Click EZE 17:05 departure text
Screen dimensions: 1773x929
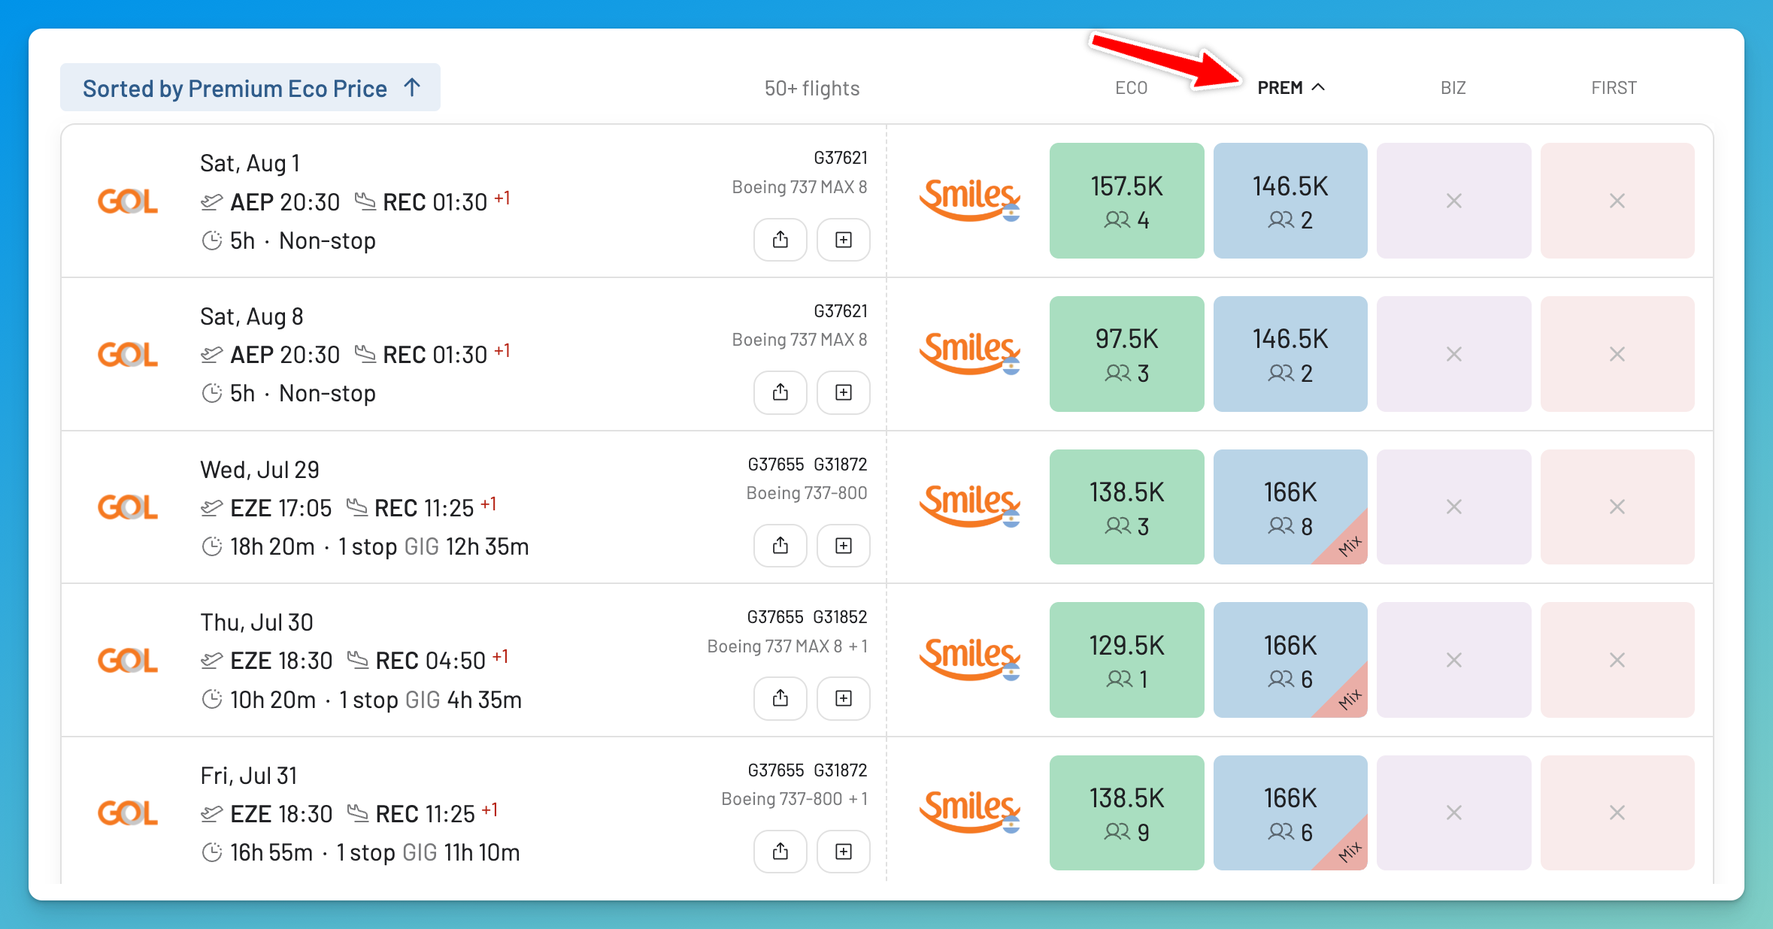280,508
